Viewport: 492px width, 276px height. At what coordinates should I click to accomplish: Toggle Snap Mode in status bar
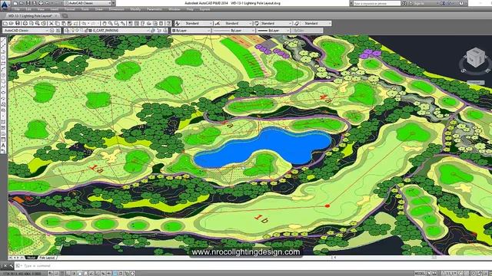tap(56, 273)
